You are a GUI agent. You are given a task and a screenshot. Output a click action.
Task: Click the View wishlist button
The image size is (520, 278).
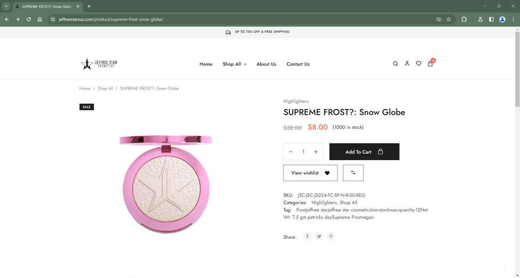pos(310,173)
